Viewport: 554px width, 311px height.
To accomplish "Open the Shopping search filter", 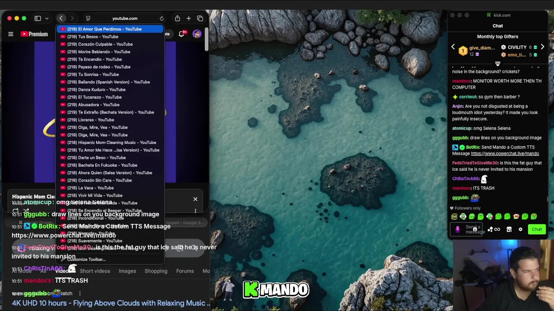I will (156, 271).
